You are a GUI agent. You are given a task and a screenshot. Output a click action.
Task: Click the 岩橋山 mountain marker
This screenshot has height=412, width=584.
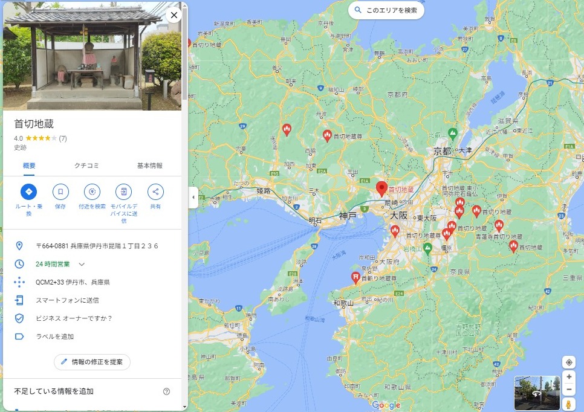[427, 248]
